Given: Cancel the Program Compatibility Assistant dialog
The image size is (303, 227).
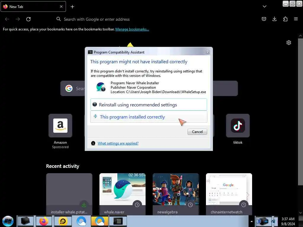Looking at the screenshot, I should [197, 132].
